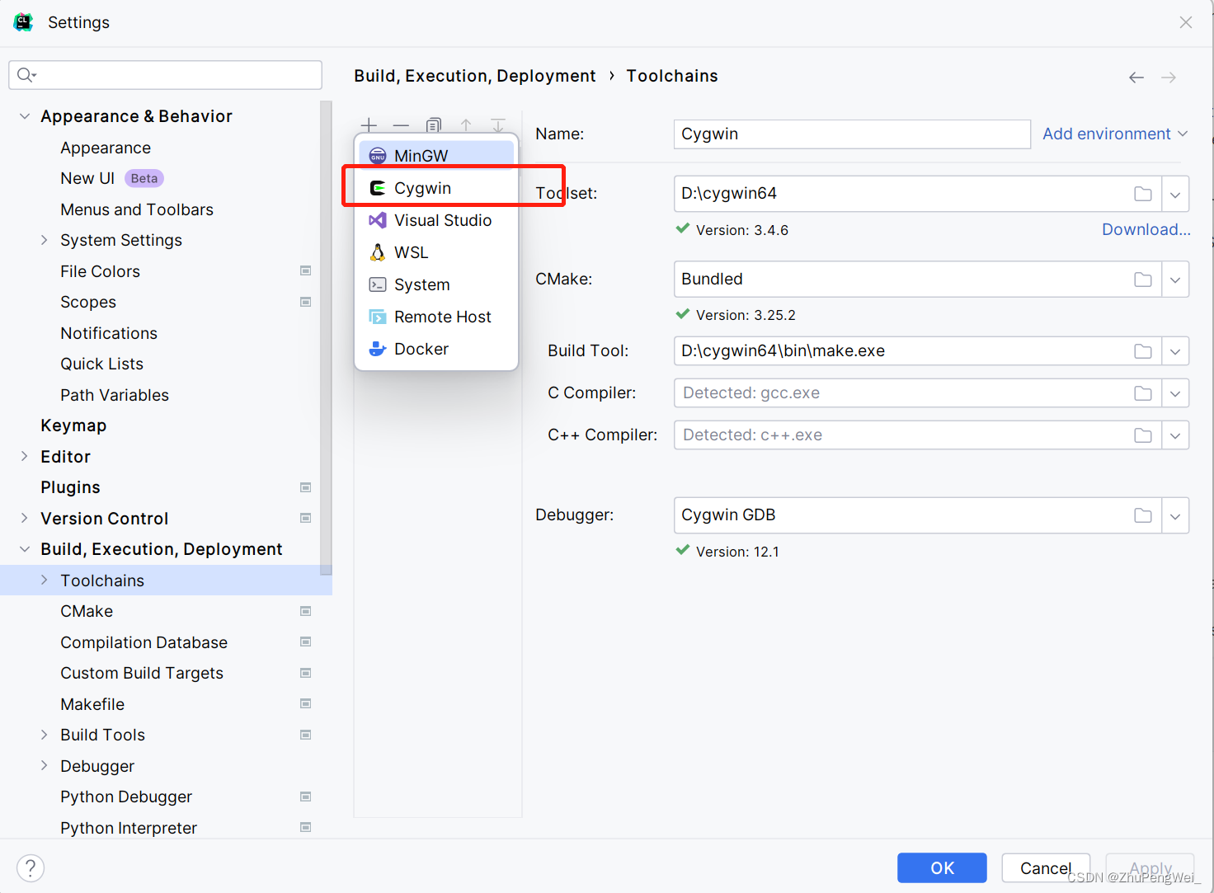Click the copy toolchain icon
This screenshot has width=1214, height=893.
coord(434,125)
